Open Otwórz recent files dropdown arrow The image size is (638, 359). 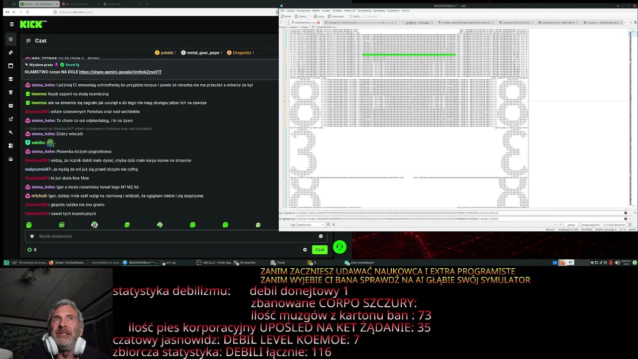coord(310,16)
